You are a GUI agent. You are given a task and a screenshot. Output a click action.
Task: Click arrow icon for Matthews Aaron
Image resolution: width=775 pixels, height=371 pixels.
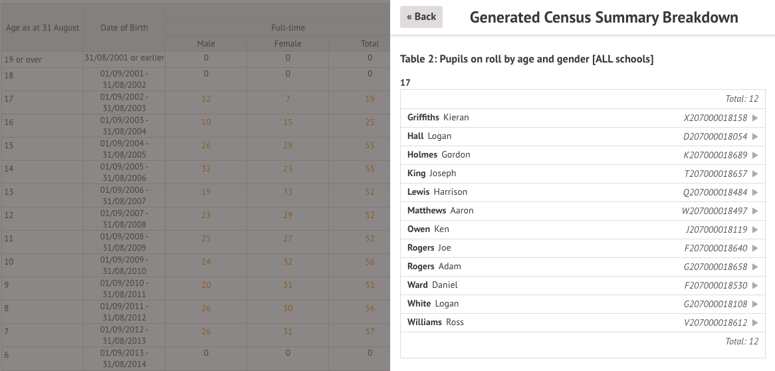coord(755,211)
